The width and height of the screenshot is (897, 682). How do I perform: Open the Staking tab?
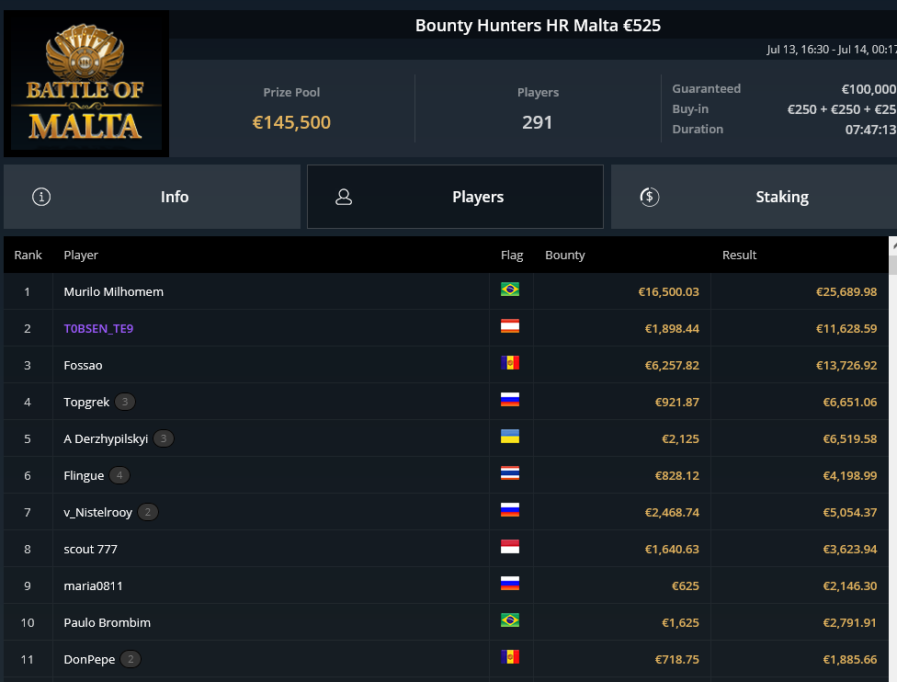(x=754, y=197)
